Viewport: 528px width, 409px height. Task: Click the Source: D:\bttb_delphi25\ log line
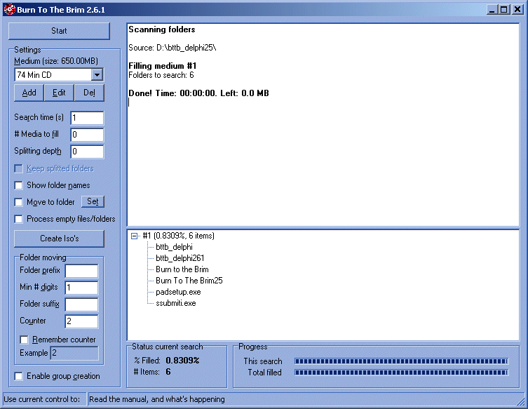(x=172, y=48)
